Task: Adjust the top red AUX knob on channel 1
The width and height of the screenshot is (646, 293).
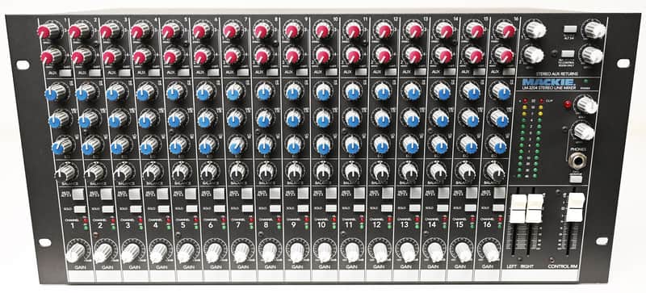Action: pos(48,31)
